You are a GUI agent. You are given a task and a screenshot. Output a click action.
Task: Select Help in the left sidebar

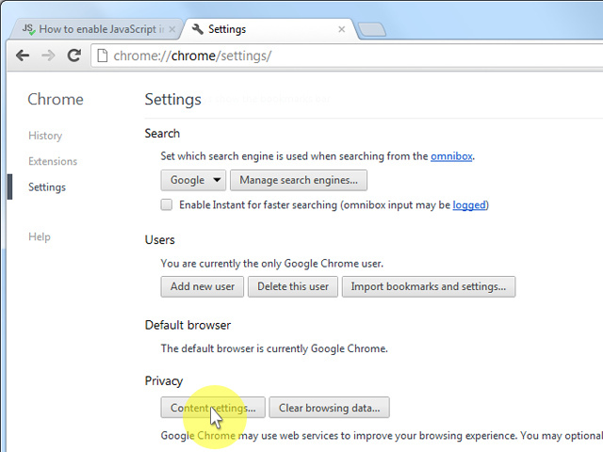pos(40,236)
